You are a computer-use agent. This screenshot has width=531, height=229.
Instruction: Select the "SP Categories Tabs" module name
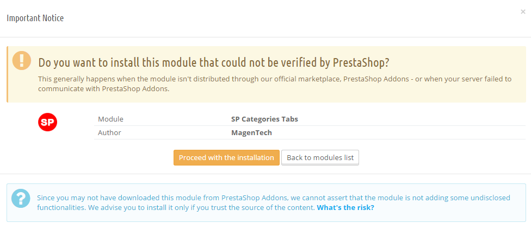point(264,119)
